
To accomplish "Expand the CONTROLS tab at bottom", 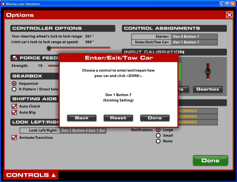I will pyautogui.click(x=31, y=175).
